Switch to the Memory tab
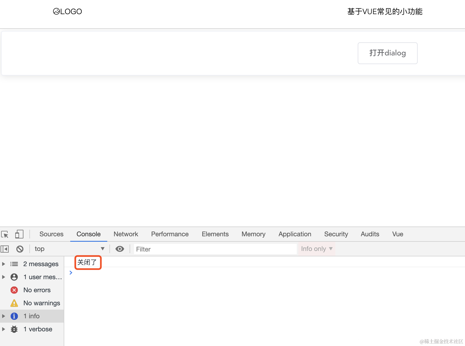Screen dimensions: 465x346 click(253, 234)
